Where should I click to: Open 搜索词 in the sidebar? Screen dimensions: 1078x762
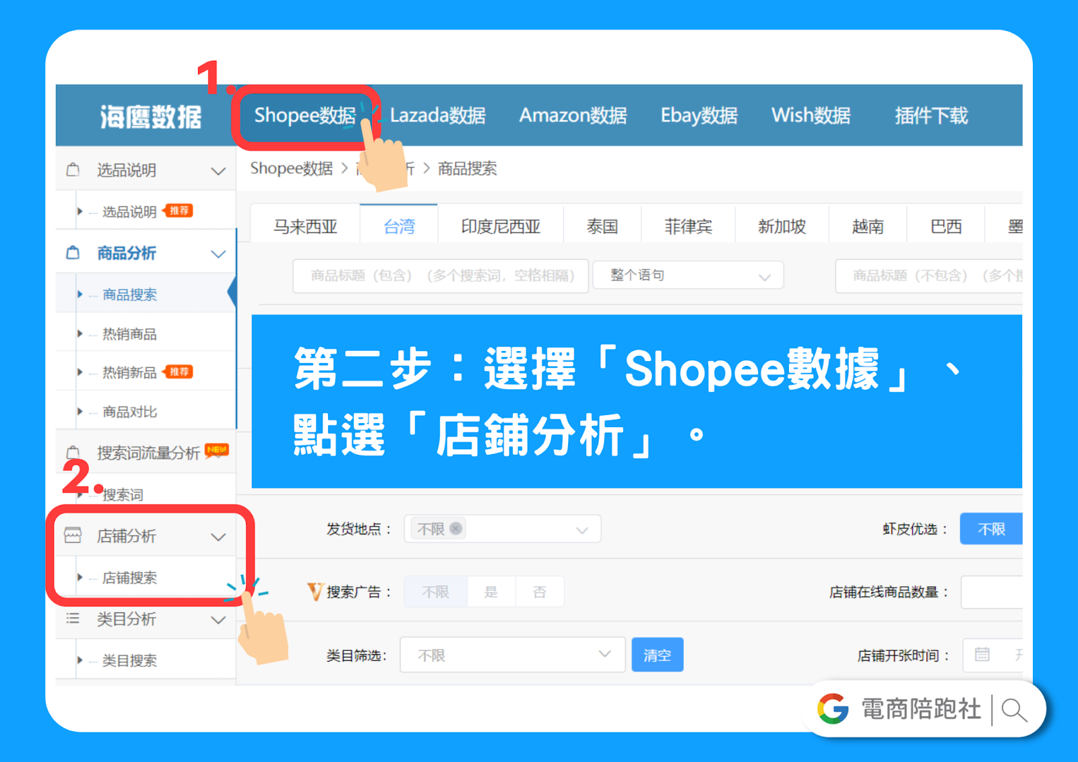click(123, 495)
